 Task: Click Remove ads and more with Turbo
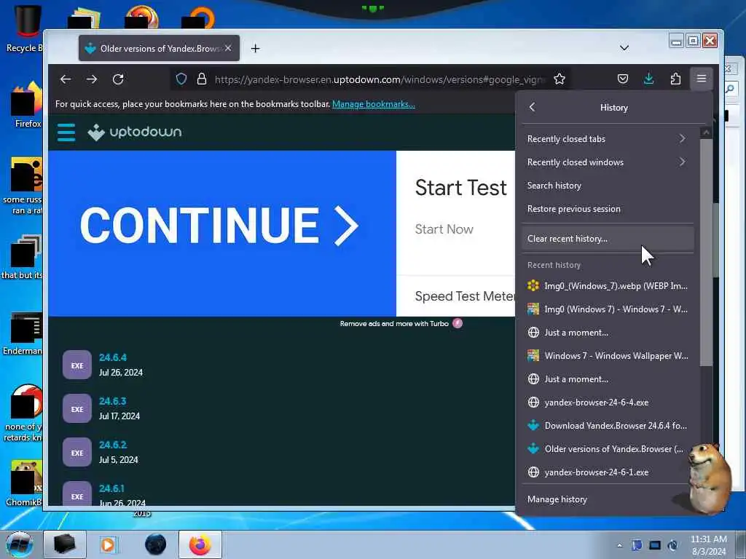tap(394, 324)
